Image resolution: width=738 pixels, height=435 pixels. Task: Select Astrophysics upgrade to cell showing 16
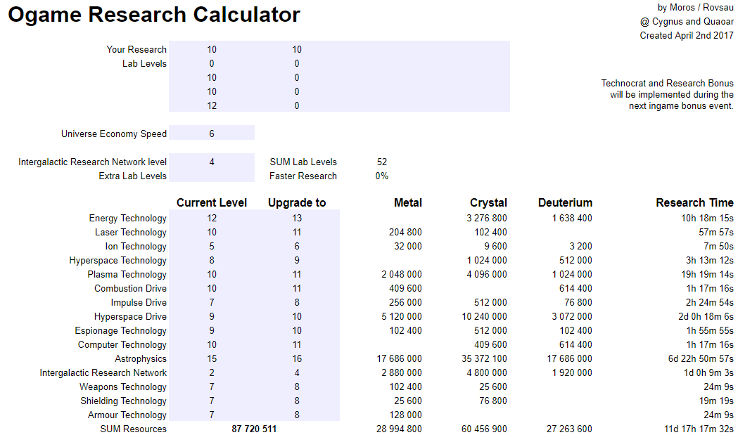click(x=297, y=359)
